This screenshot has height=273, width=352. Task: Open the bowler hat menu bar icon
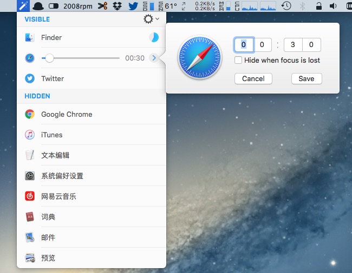[x=38, y=6]
